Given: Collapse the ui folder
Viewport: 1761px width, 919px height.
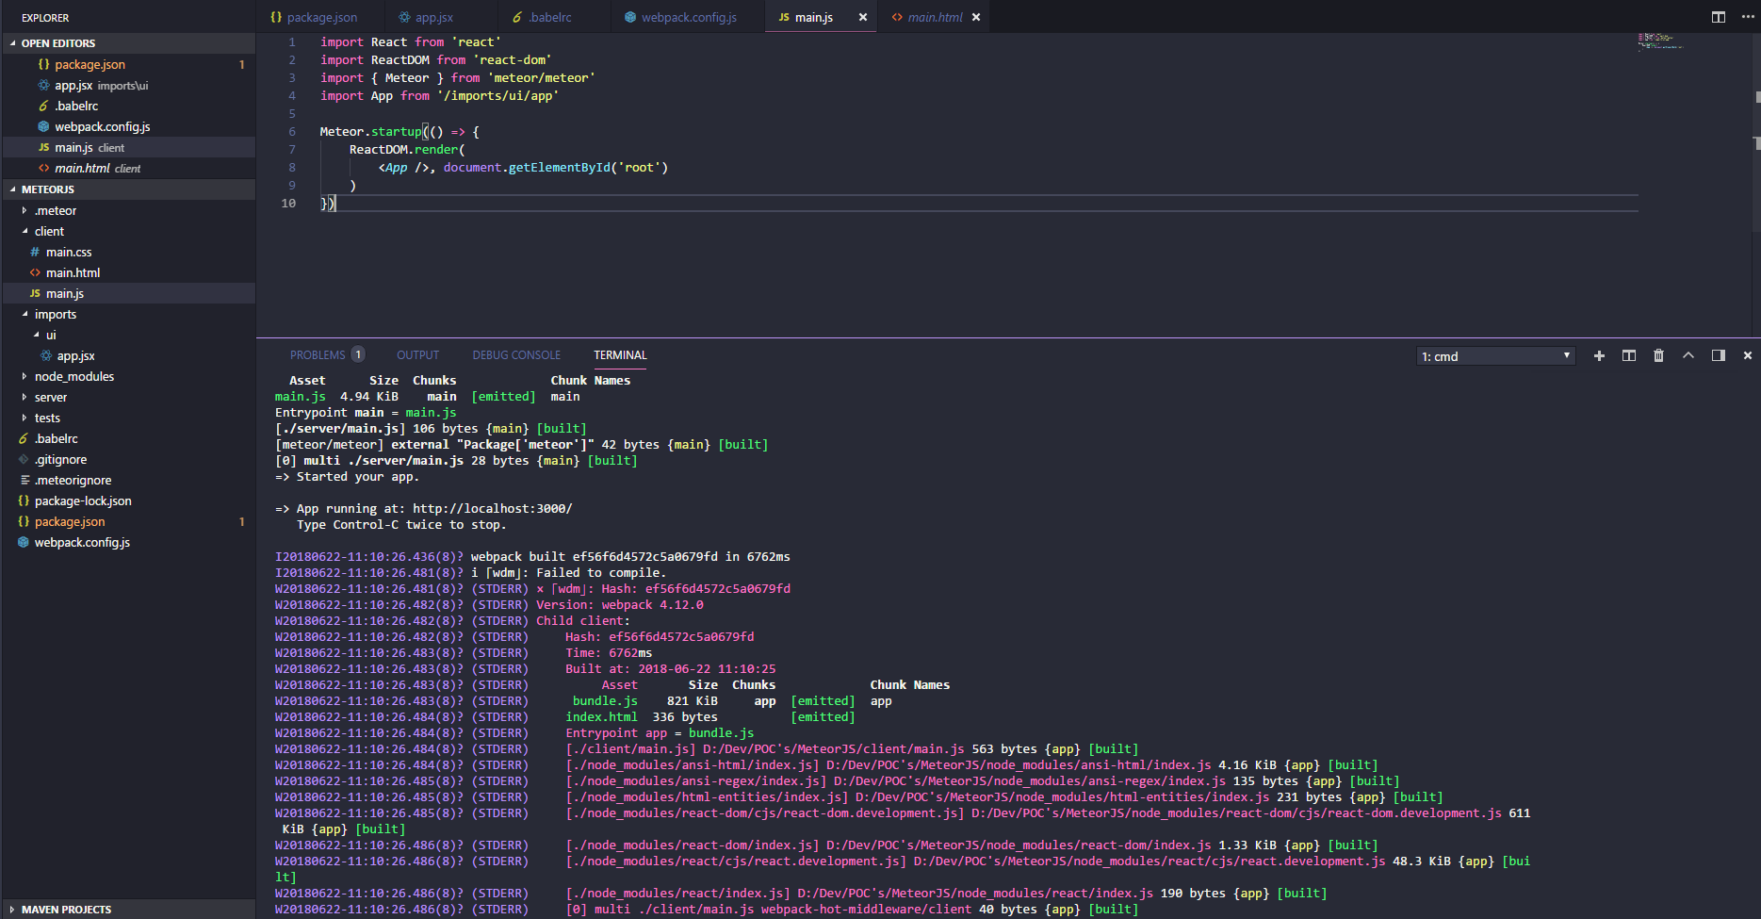Looking at the screenshot, I should point(128,335).
